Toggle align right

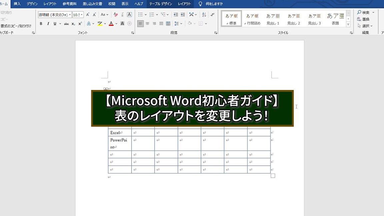(154, 24)
